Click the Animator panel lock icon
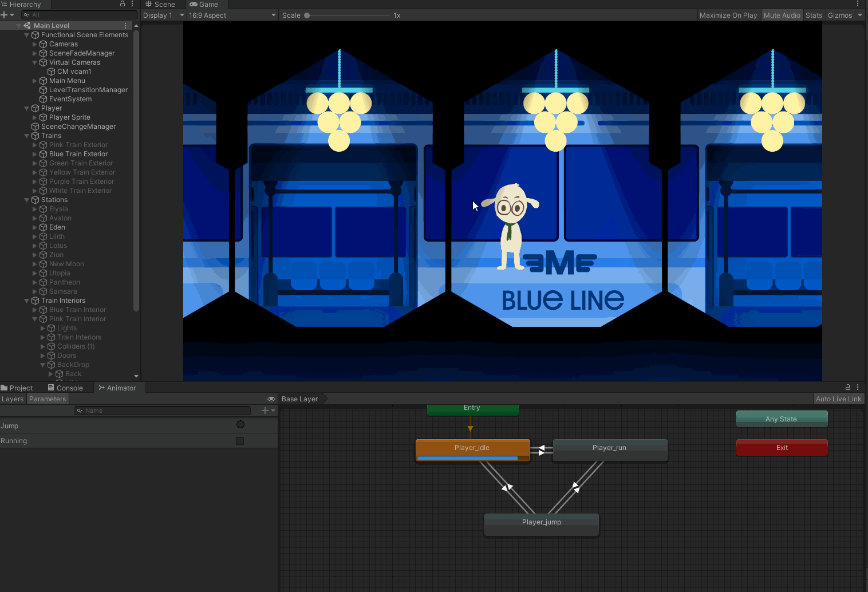 pyautogui.click(x=848, y=388)
